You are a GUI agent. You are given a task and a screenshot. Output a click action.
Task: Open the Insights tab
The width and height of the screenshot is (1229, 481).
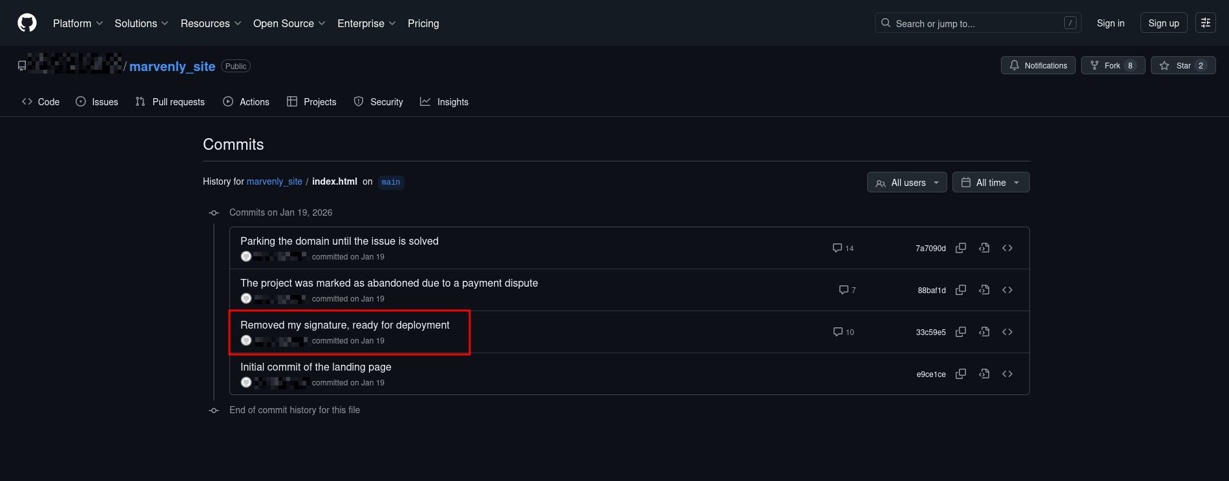click(x=444, y=102)
